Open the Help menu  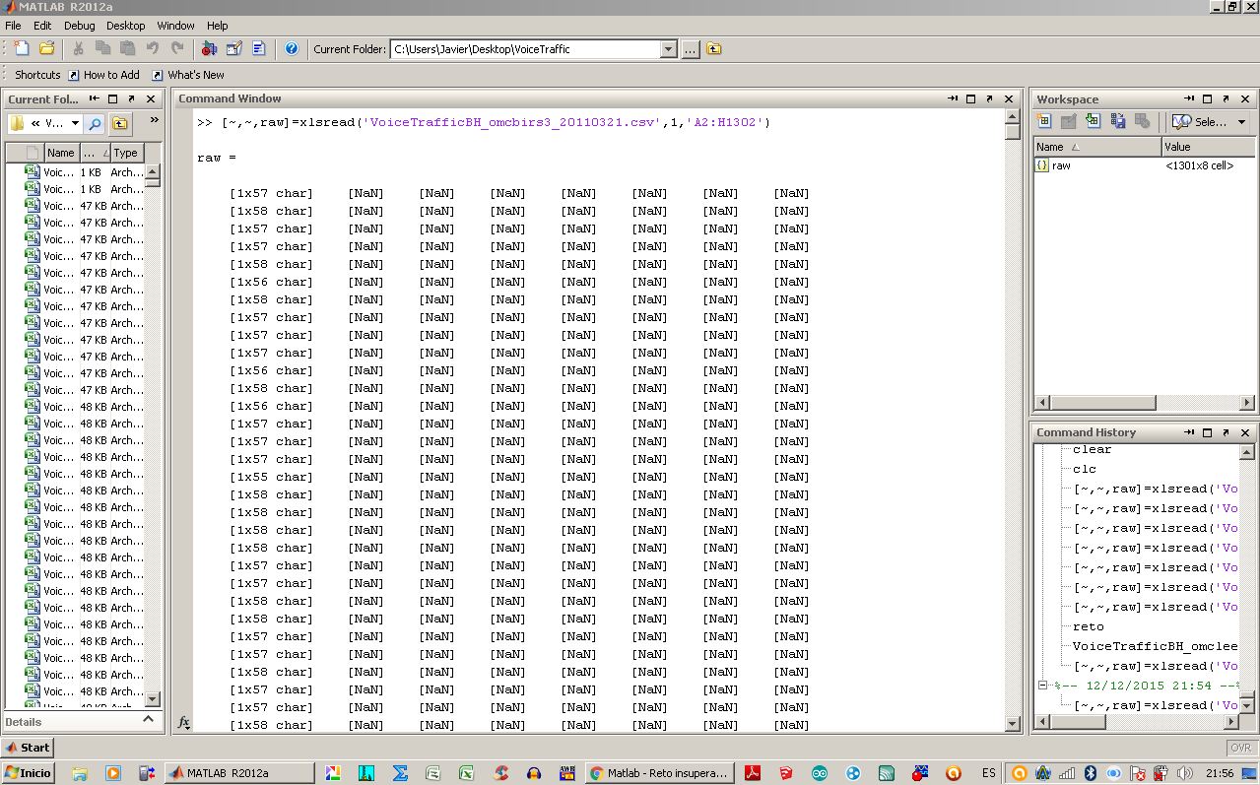(218, 26)
